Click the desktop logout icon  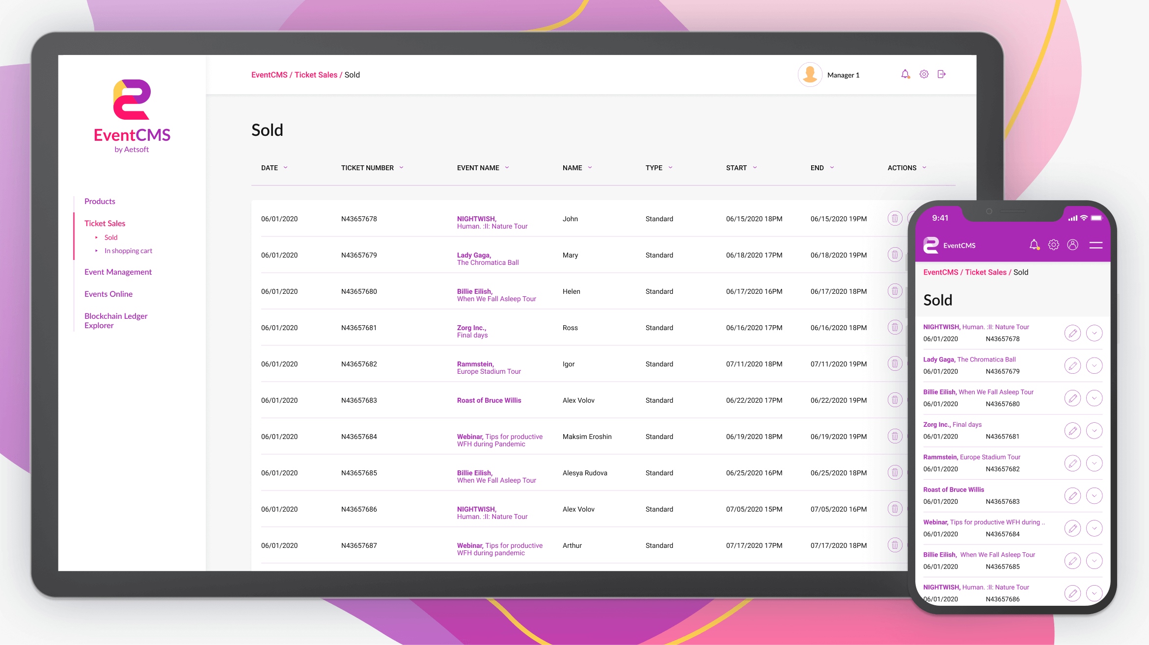click(x=941, y=75)
